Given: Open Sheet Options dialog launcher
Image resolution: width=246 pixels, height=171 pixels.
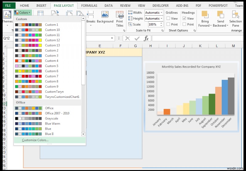Looking at the screenshot, I should coord(195,31).
